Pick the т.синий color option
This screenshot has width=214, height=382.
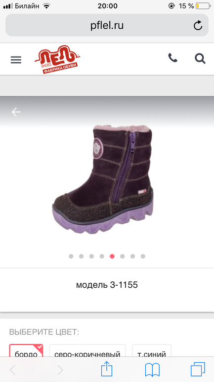click(x=152, y=351)
